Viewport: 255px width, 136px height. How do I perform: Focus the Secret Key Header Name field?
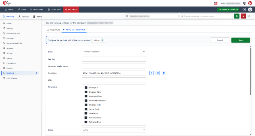(x=114, y=66)
